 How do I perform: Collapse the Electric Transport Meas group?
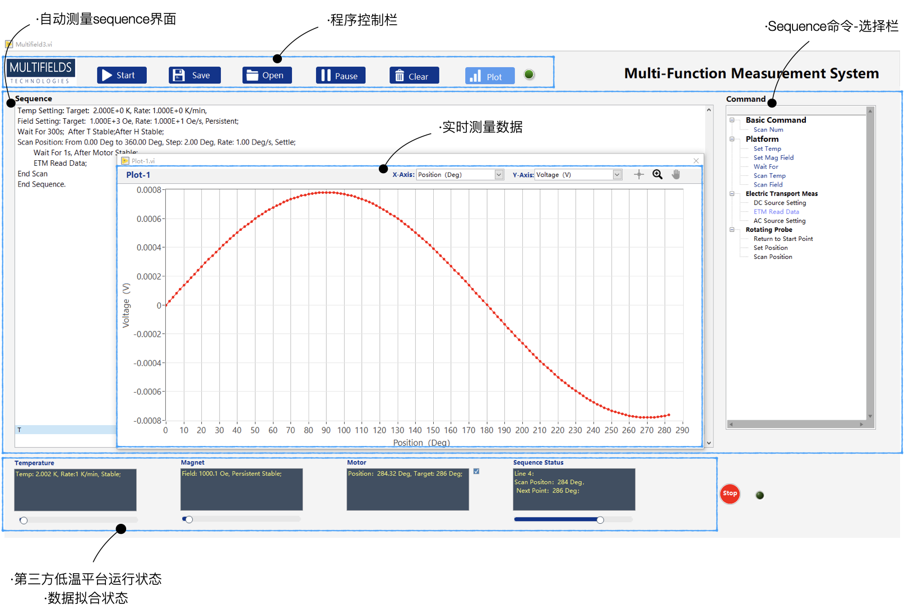[732, 194]
